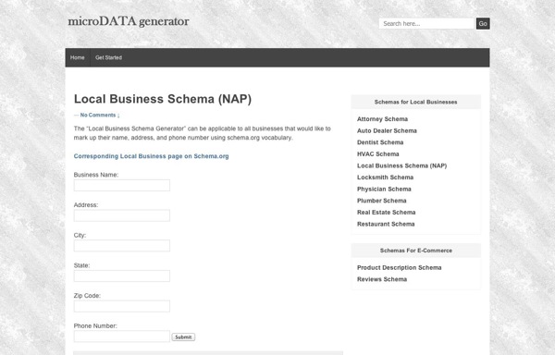
Task: Open the Locksmith Schema link
Action: 385,177
